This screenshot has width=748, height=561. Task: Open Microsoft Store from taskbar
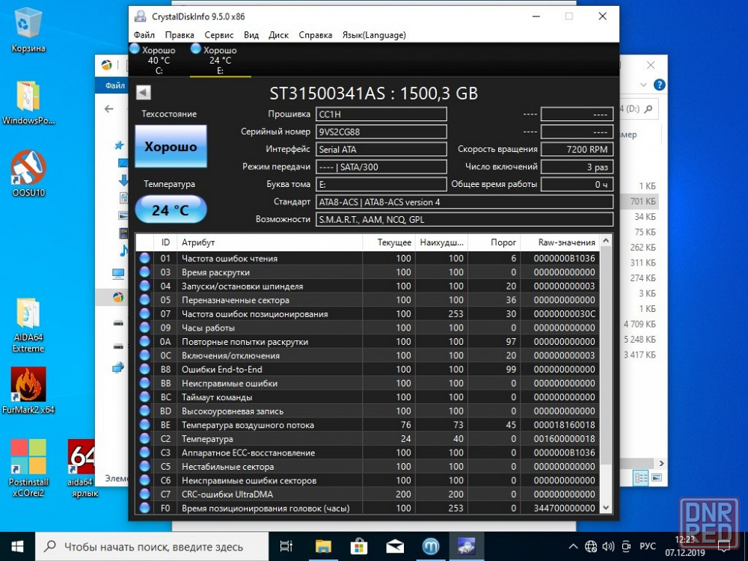[x=359, y=547]
